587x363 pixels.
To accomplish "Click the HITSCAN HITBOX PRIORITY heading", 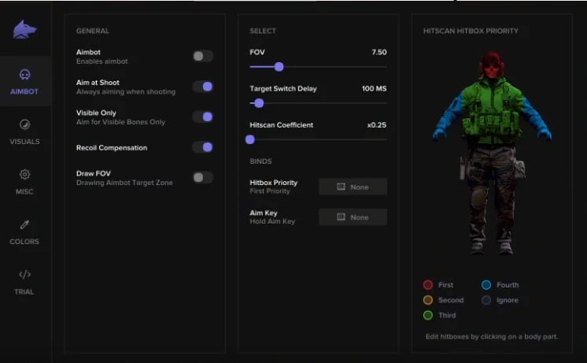I will tap(471, 31).
